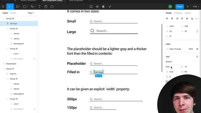Open the Toast component file tab
The image size is (201, 113).
click(76, 1)
